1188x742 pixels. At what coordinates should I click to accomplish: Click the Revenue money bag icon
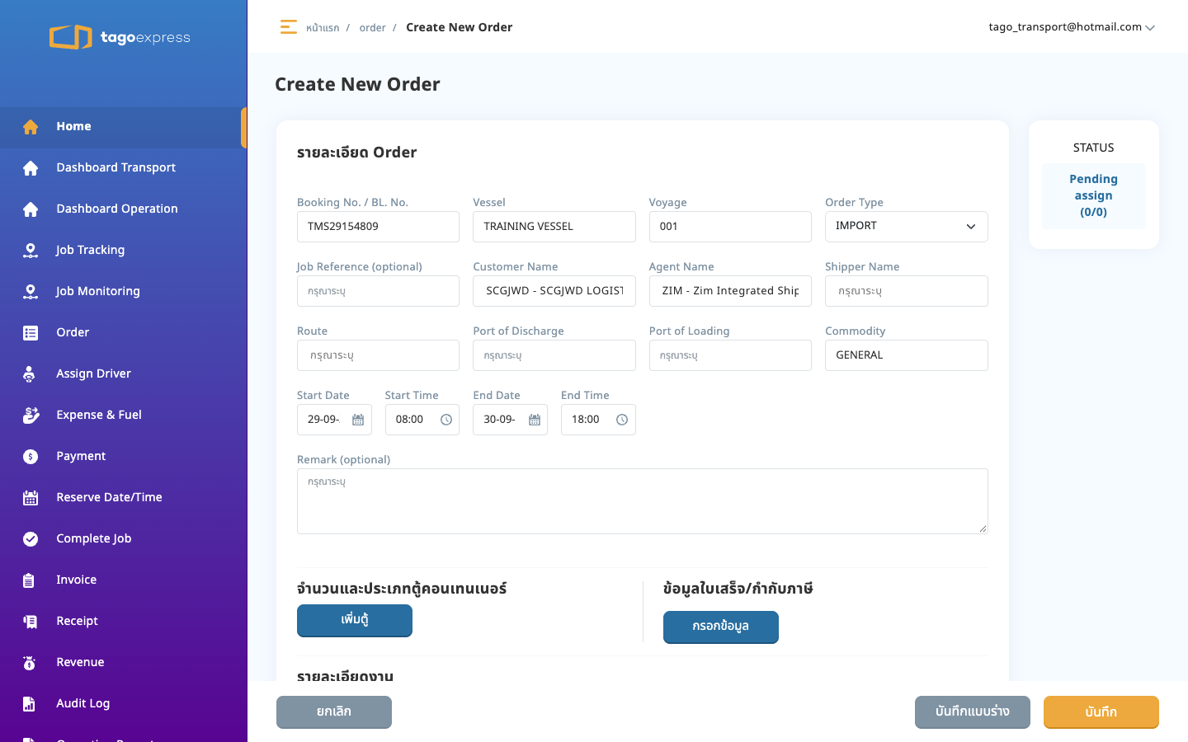click(x=30, y=663)
